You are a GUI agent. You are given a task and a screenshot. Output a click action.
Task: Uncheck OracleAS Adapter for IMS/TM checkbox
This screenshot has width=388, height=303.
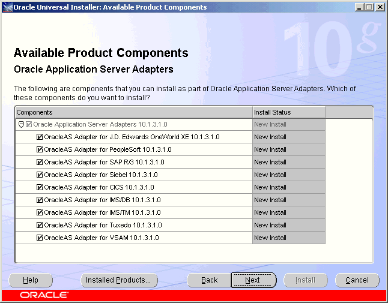[x=40, y=212]
